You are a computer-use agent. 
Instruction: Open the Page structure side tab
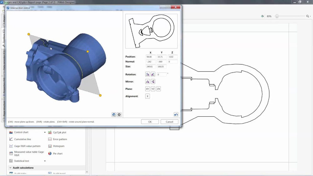(x=3, y=110)
